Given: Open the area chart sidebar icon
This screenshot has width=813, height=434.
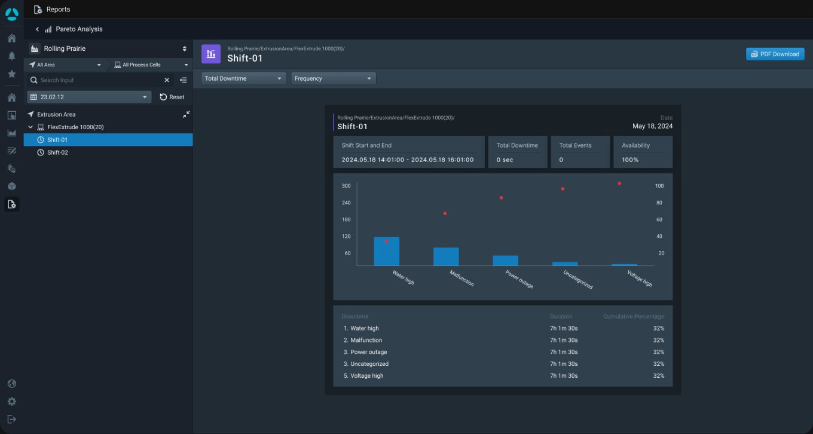Looking at the screenshot, I should pyautogui.click(x=11, y=133).
